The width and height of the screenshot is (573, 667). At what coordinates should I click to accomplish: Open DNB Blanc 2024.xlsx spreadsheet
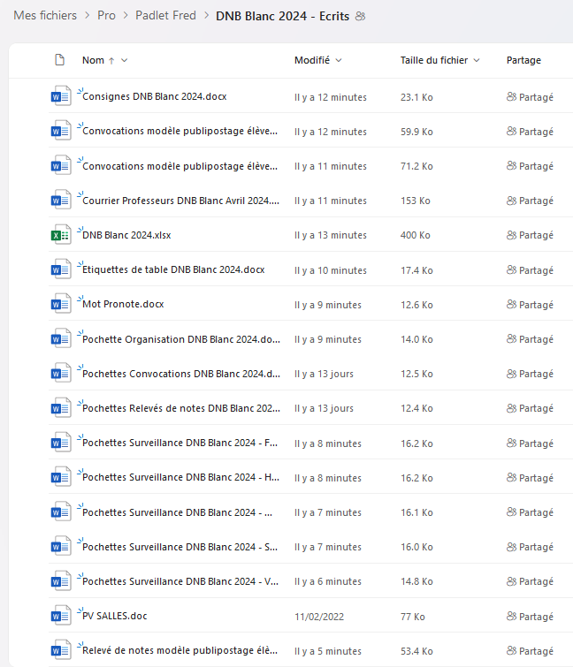click(x=126, y=235)
